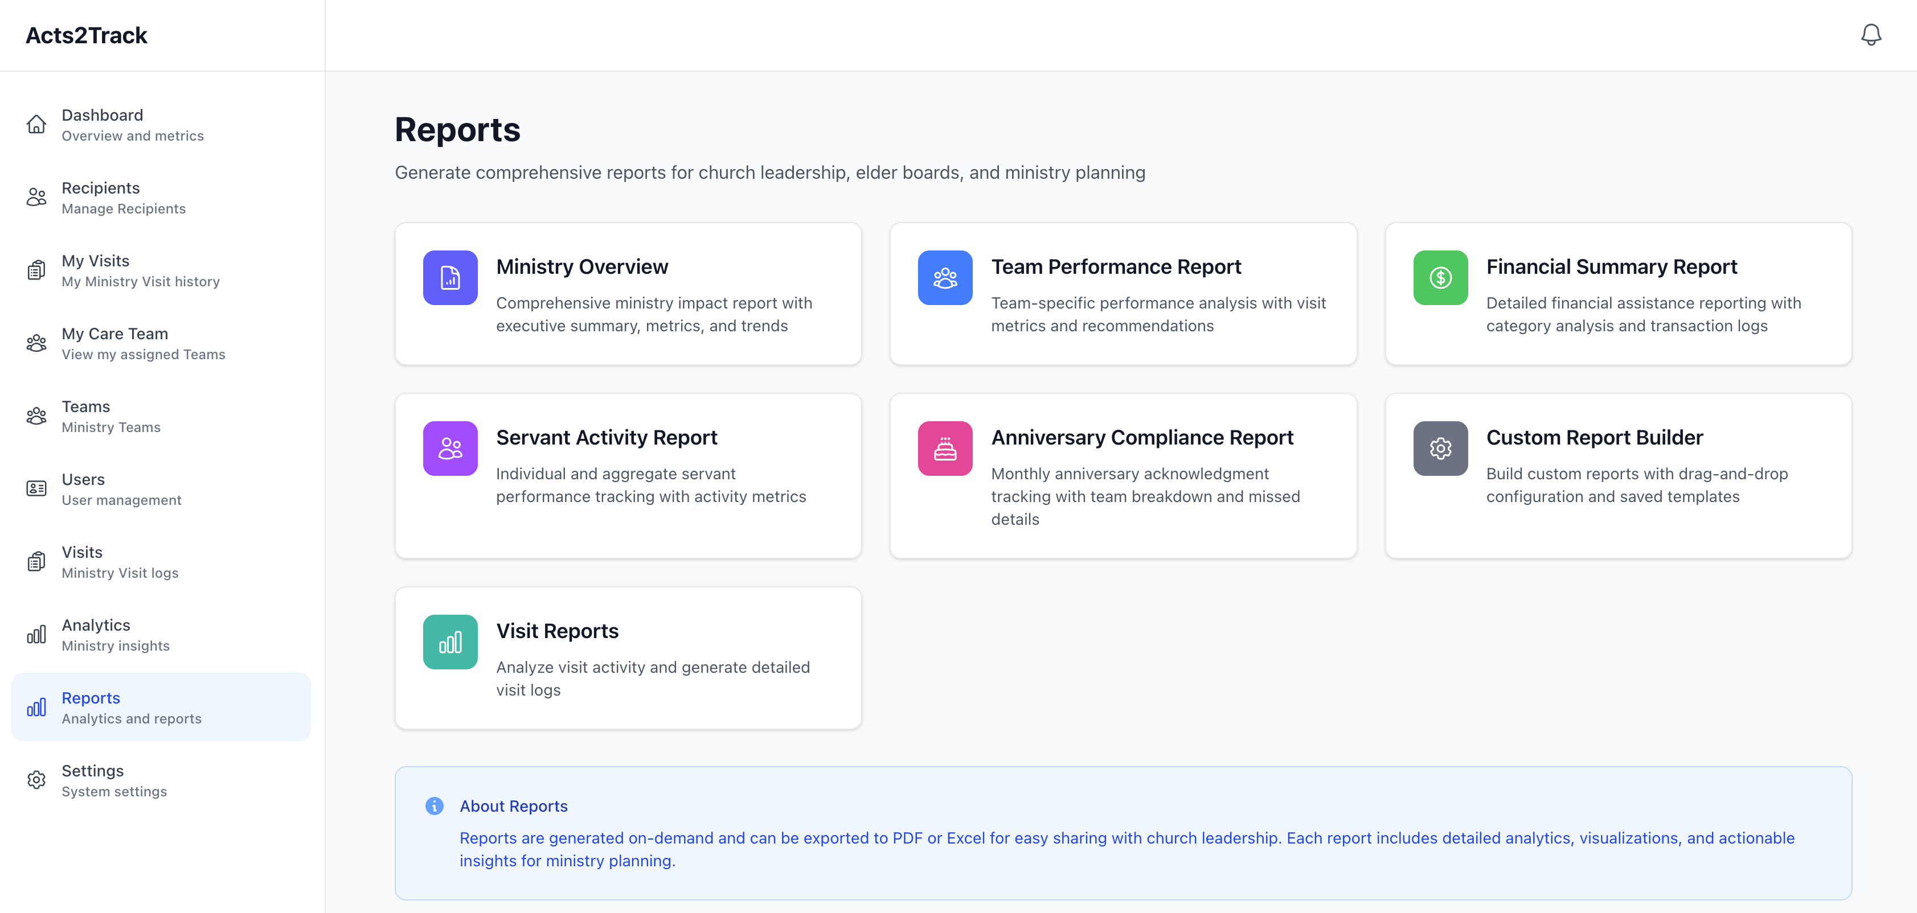The image size is (1917, 913).
Task: Open the Custom Report Builder card
Action: click(1619, 476)
